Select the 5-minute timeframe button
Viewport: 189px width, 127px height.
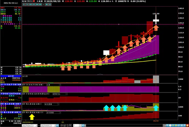pos(27,4)
